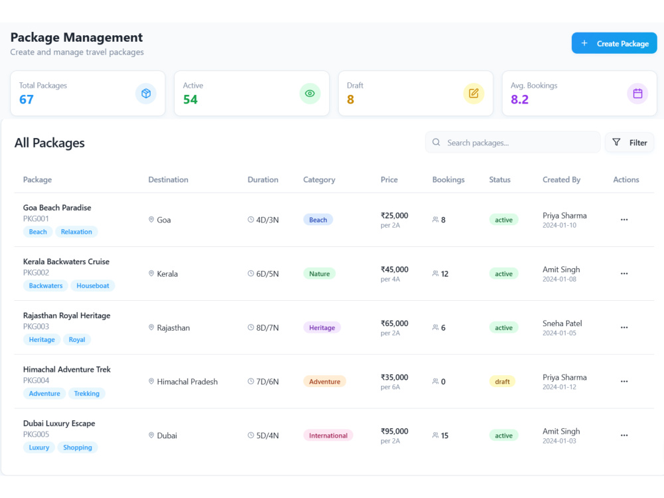Click active status for Goa Beach Paradise
The width and height of the screenshot is (664, 498).
(503, 220)
